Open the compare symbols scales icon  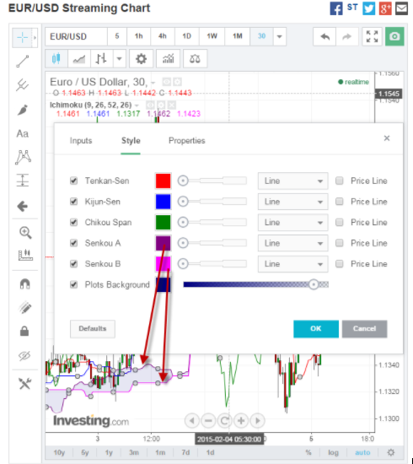pyautogui.click(x=195, y=58)
